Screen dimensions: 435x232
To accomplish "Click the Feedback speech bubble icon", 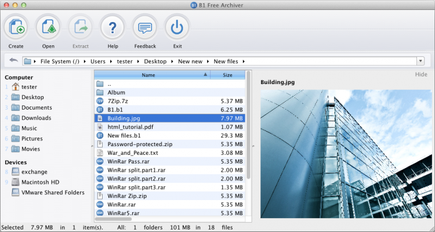I will [x=144, y=27].
